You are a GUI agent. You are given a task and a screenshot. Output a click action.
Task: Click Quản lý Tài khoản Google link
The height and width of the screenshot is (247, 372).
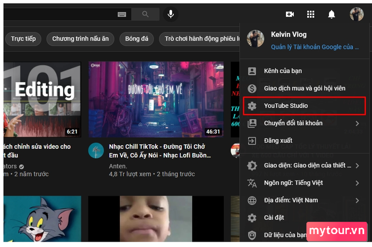point(315,47)
